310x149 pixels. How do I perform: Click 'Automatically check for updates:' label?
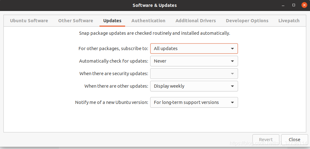(114, 61)
